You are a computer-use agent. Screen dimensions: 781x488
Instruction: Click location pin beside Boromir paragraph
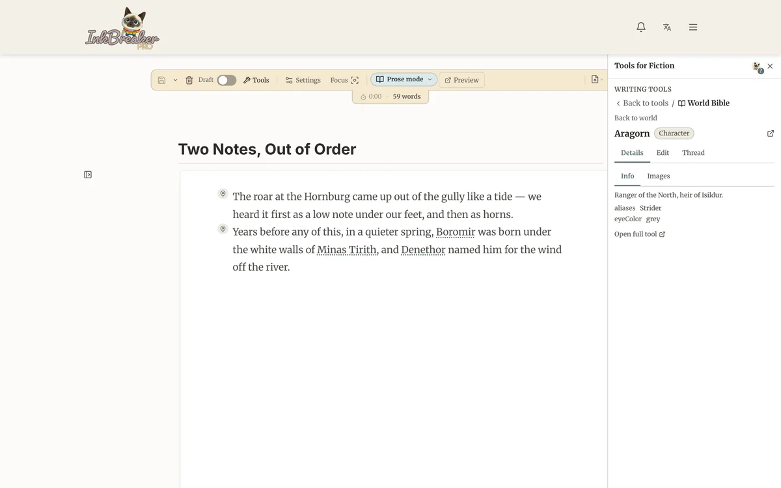[223, 229]
